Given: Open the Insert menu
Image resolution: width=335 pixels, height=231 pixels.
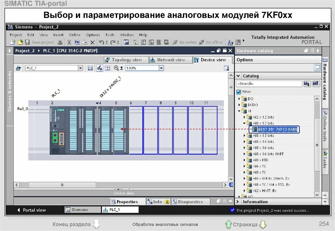Looking at the screenshot, I should (x=58, y=35).
